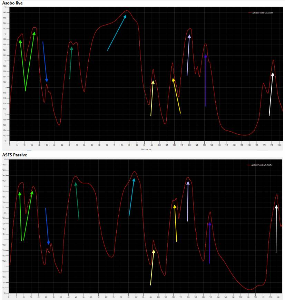The height and width of the screenshot is (300, 285).
Task: Click the rightmost yellow arrow in ASFS Passive chart
Action: point(175,223)
